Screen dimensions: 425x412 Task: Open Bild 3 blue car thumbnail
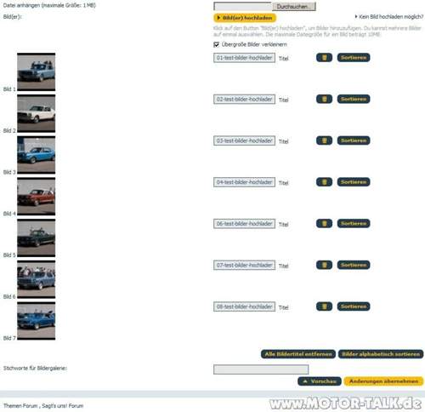click(37, 155)
